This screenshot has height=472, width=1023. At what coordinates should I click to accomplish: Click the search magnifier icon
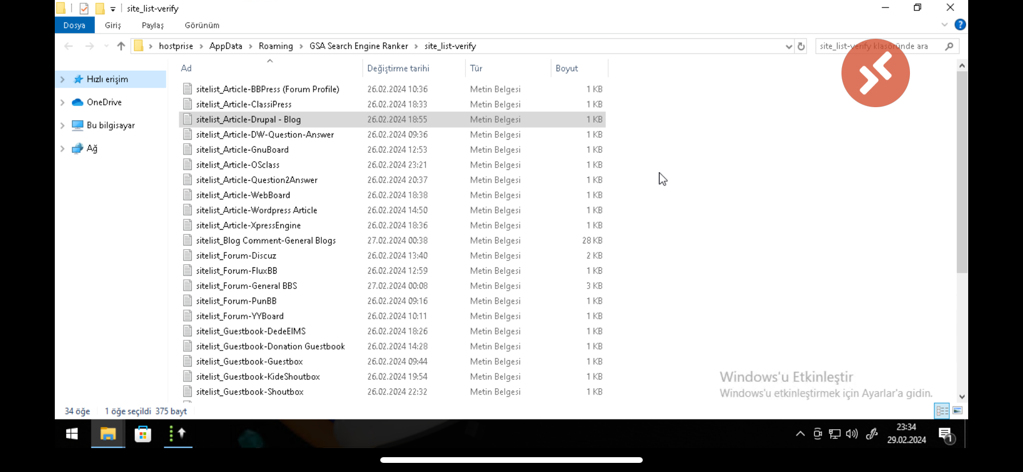point(949,46)
